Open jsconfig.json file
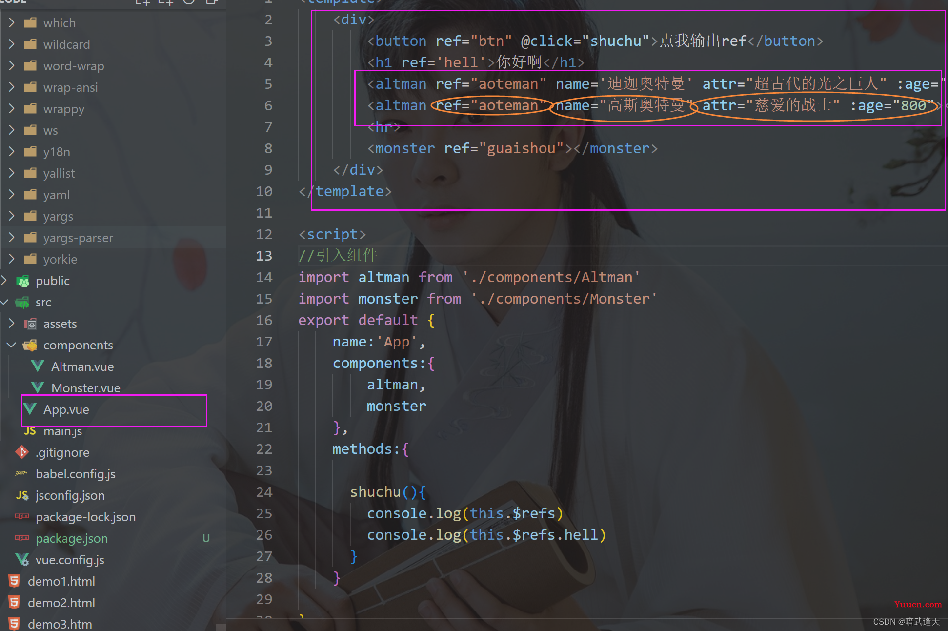Image resolution: width=948 pixels, height=631 pixels. click(70, 495)
